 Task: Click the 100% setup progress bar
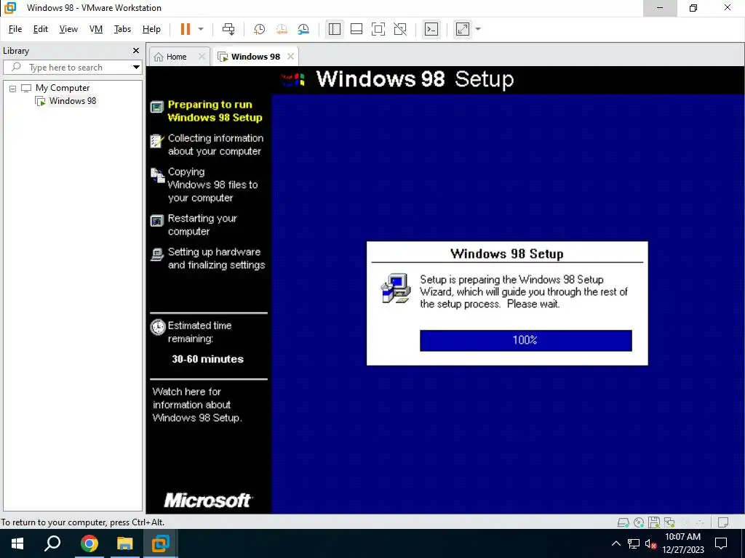(525, 341)
